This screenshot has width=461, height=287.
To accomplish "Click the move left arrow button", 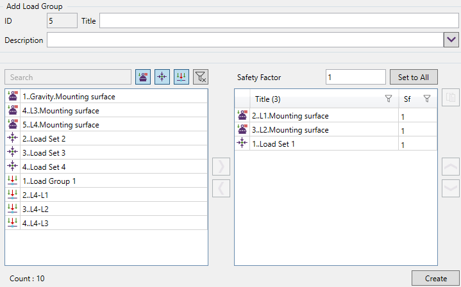I will coord(221,188).
